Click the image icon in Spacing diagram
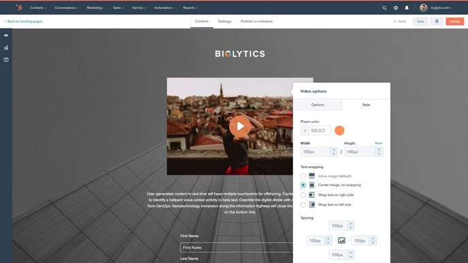This screenshot has width=468, height=263. click(x=341, y=241)
